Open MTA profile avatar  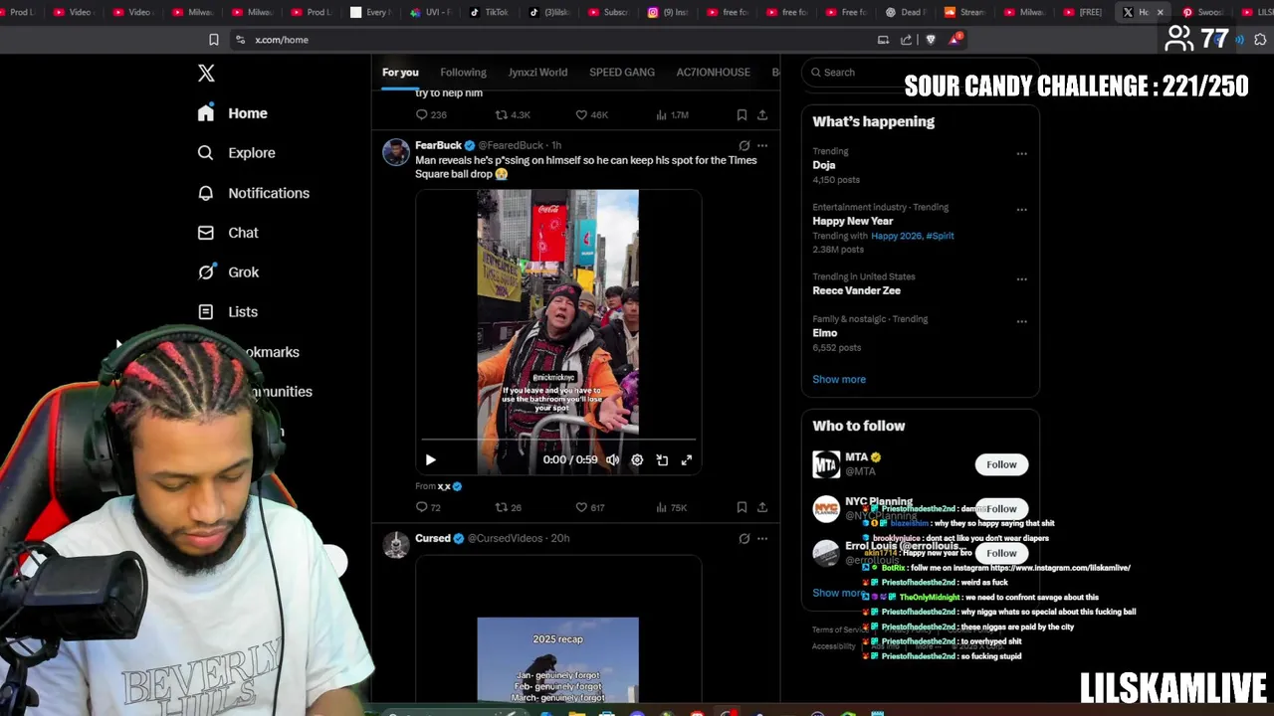826,464
